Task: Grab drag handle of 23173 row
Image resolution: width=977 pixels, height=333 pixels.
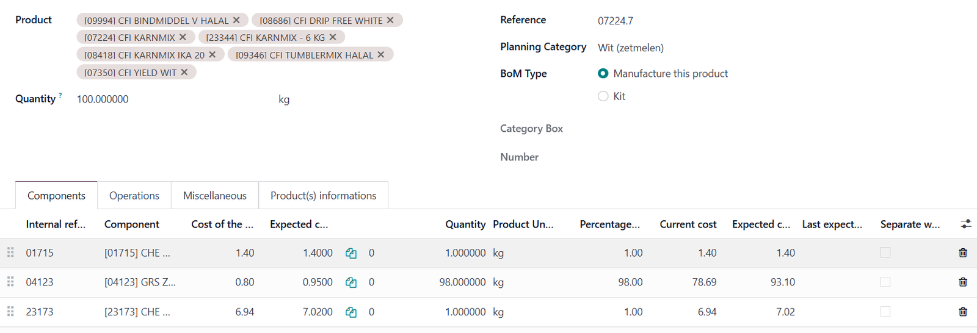Action: click(10, 312)
